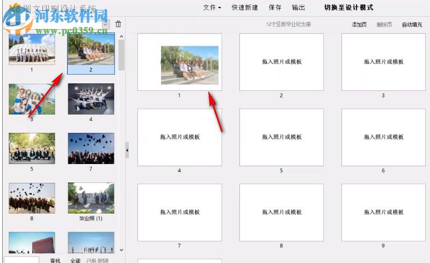Select empty page 4
This screenshot has width=430, height=263.
[180, 137]
